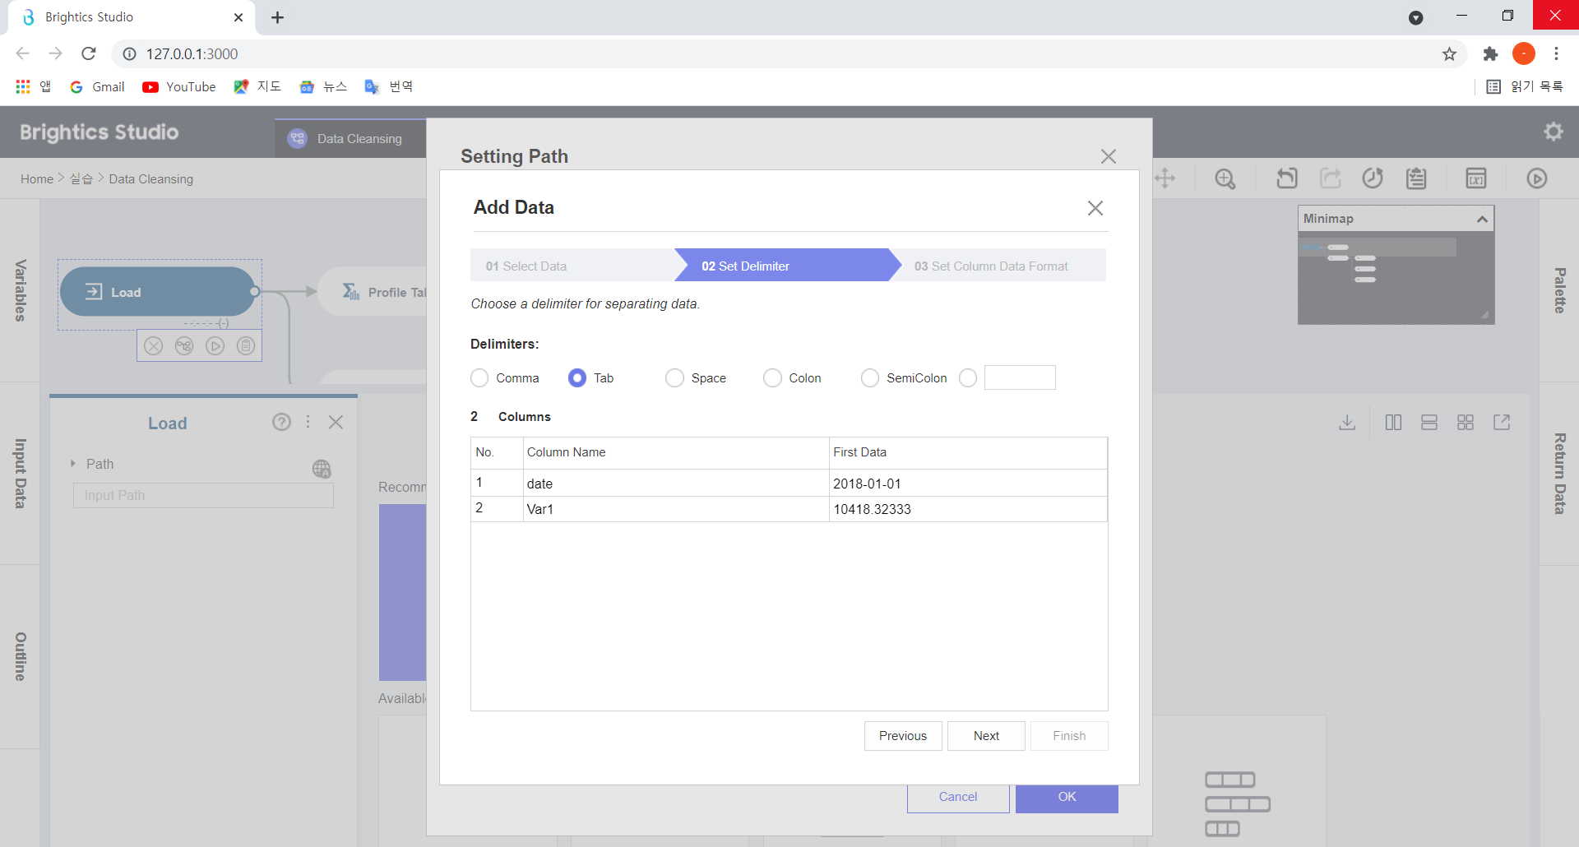Select the Comma delimiter radio button
The height and width of the screenshot is (847, 1579).
click(479, 378)
